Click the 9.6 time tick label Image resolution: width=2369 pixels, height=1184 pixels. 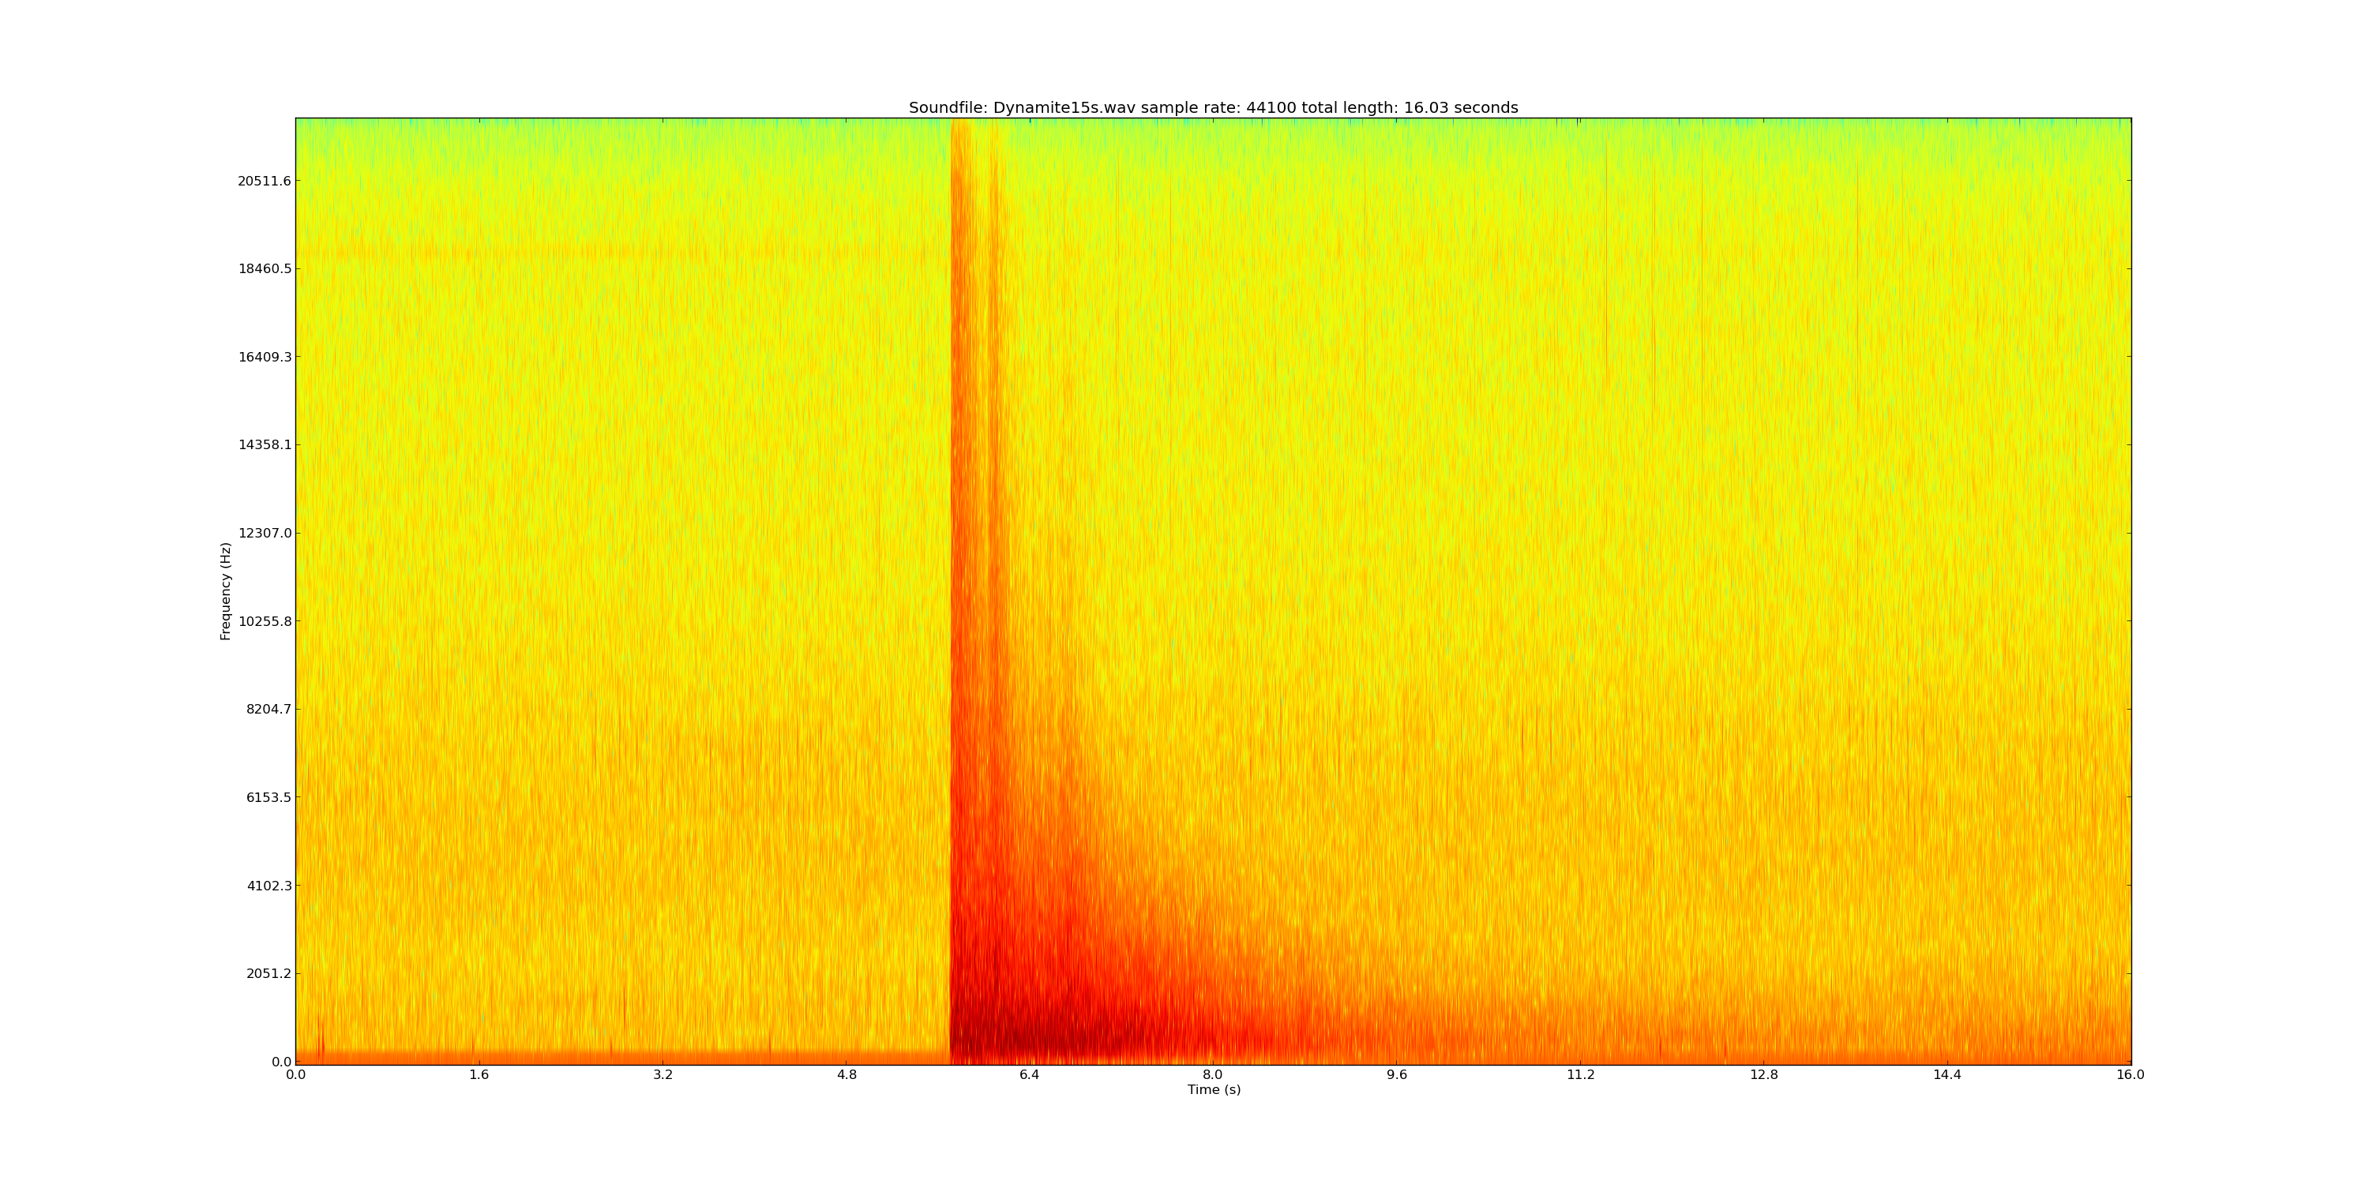[x=1396, y=1074]
